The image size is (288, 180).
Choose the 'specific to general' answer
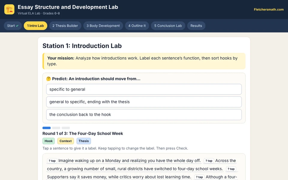point(144,89)
